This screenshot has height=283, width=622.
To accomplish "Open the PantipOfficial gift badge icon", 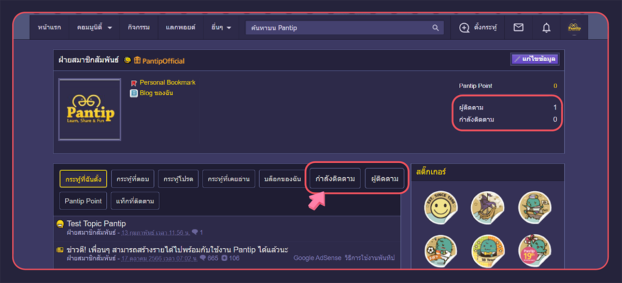I will (137, 61).
